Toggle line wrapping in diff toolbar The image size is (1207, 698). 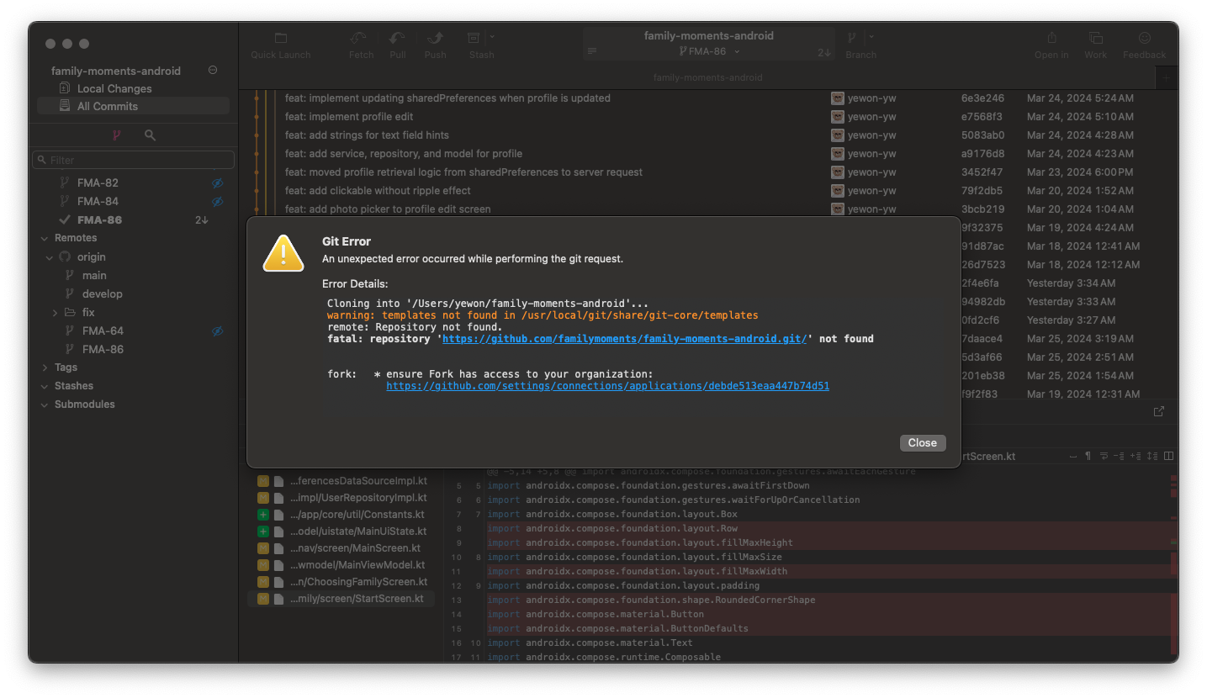coord(1104,457)
